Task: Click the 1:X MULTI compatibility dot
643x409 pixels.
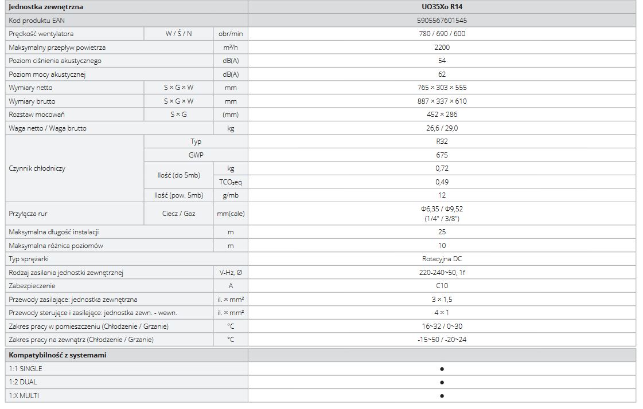Action: 442,396
